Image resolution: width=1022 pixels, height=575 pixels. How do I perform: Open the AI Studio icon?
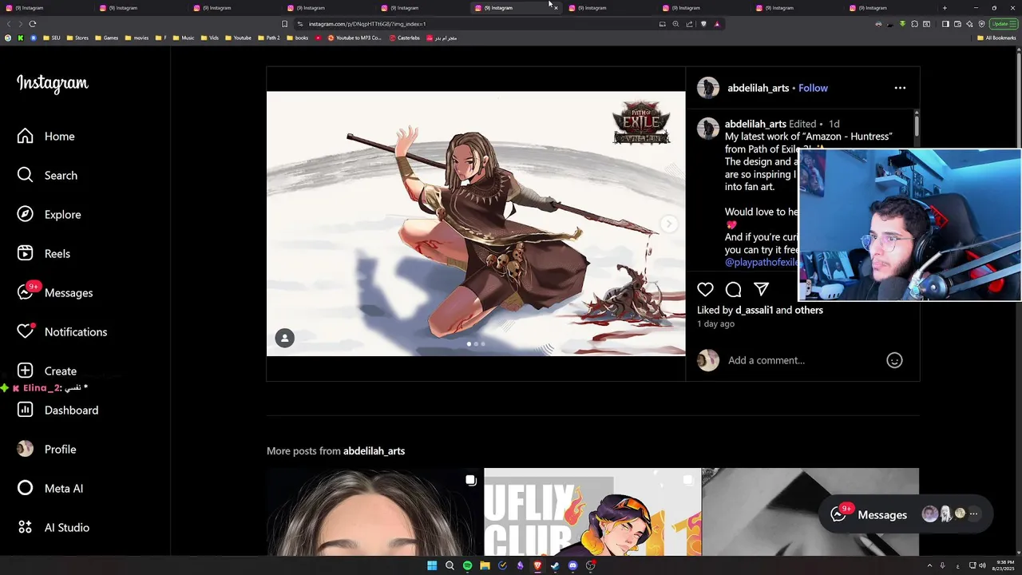point(26,528)
